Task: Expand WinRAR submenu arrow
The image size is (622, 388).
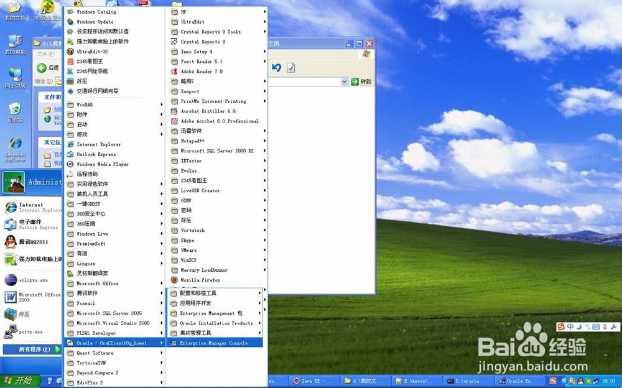Action: [162, 104]
